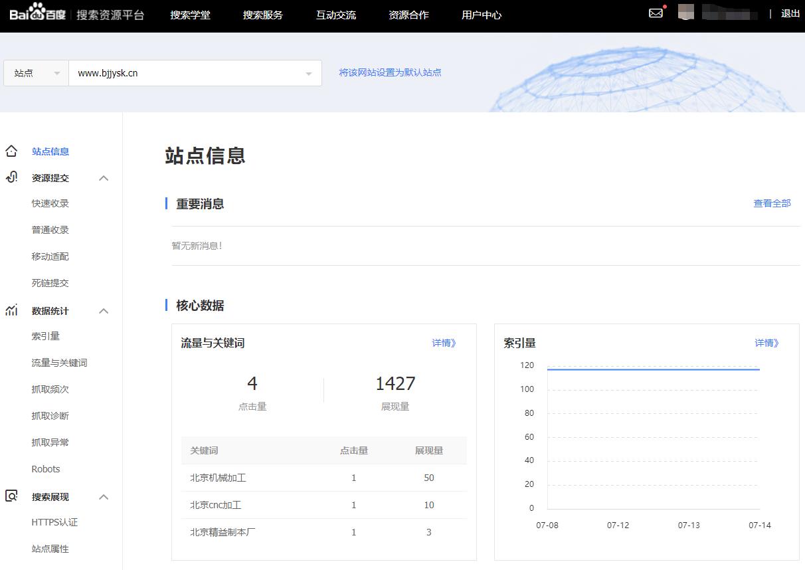The image size is (805, 570).
Task: Click the 数据统计 bar chart icon
Action: pos(10,310)
